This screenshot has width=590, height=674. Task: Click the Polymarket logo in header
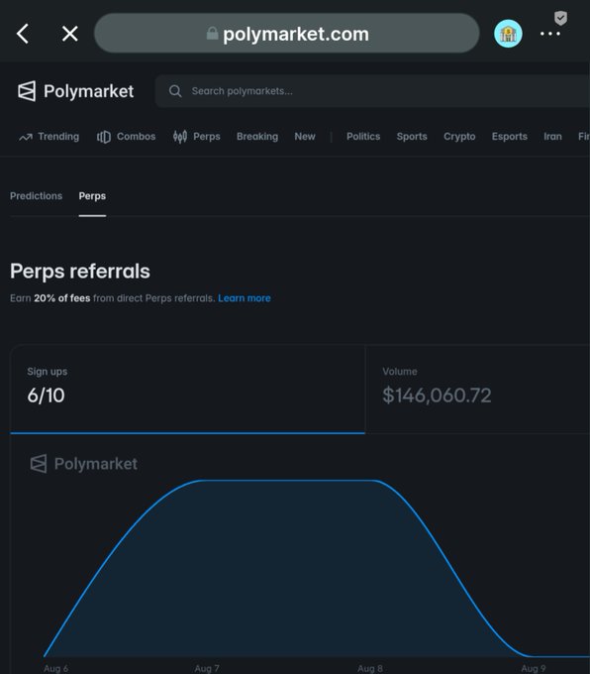(75, 91)
